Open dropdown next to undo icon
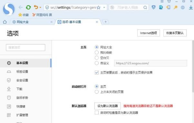 [40, 7]
